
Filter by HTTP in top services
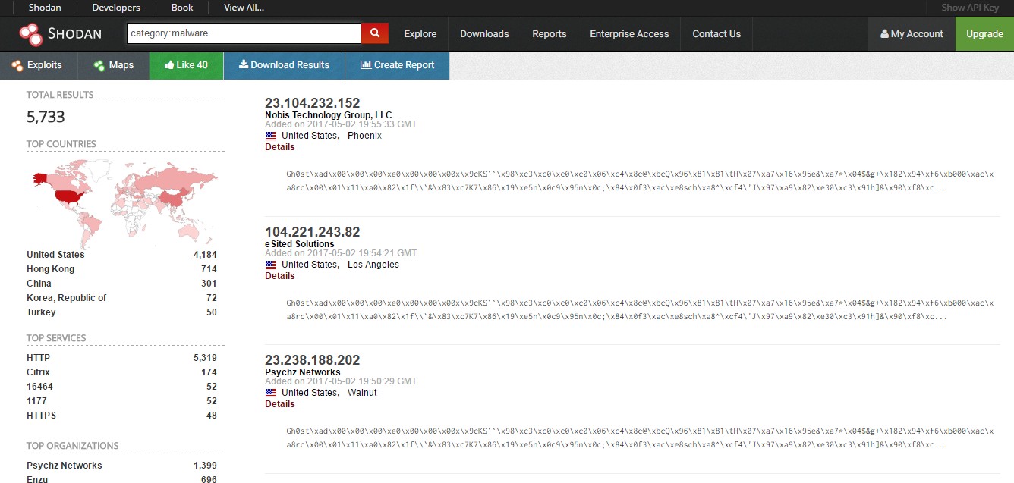point(38,358)
